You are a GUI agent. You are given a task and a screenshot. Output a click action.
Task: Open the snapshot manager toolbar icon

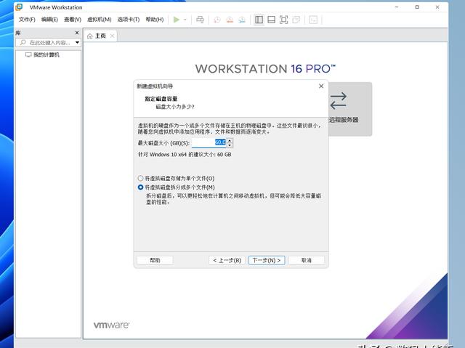click(x=242, y=20)
